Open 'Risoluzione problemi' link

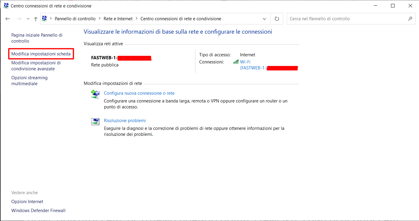point(125,121)
